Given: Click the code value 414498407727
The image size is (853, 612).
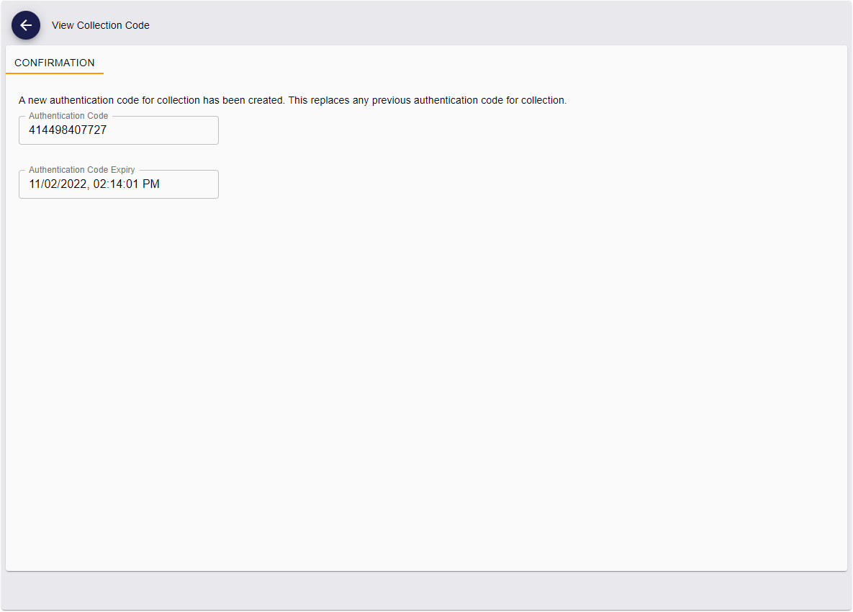Looking at the screenshot, I should (65, 130).
